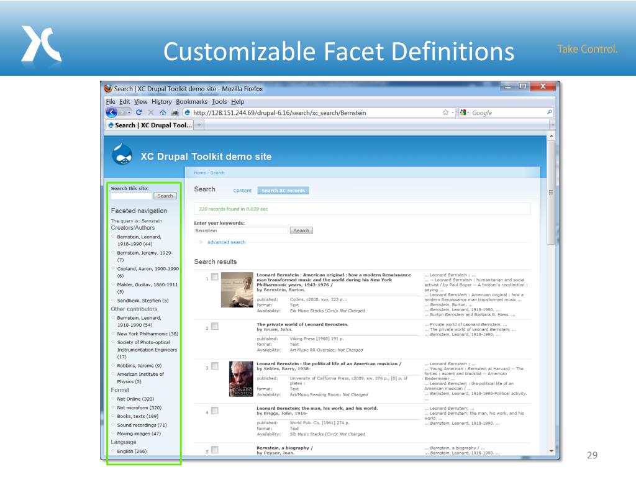Filter by contributor American Institute of Physics

(140, 378)
